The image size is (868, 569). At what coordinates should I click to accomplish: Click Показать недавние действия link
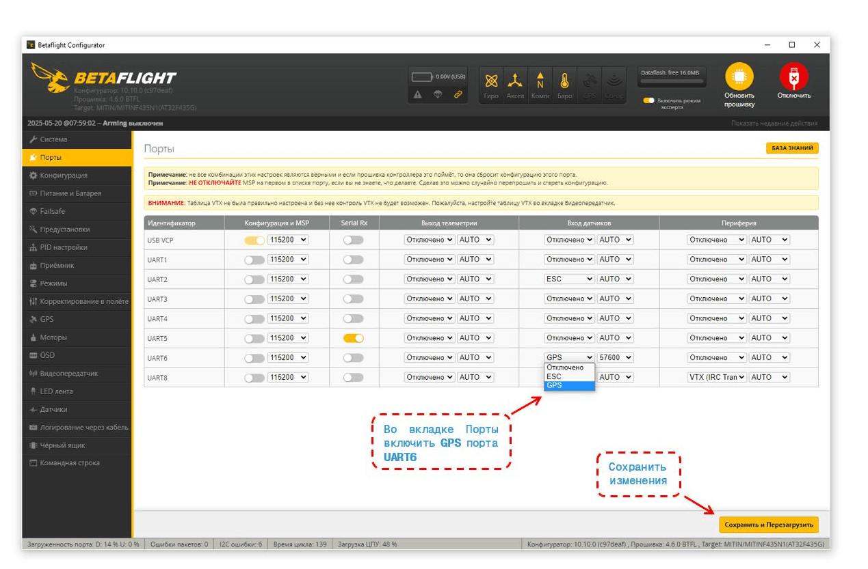tap(774, 123)
